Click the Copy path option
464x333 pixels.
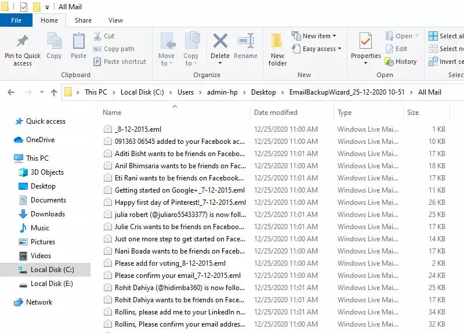[x=114, y=49]
